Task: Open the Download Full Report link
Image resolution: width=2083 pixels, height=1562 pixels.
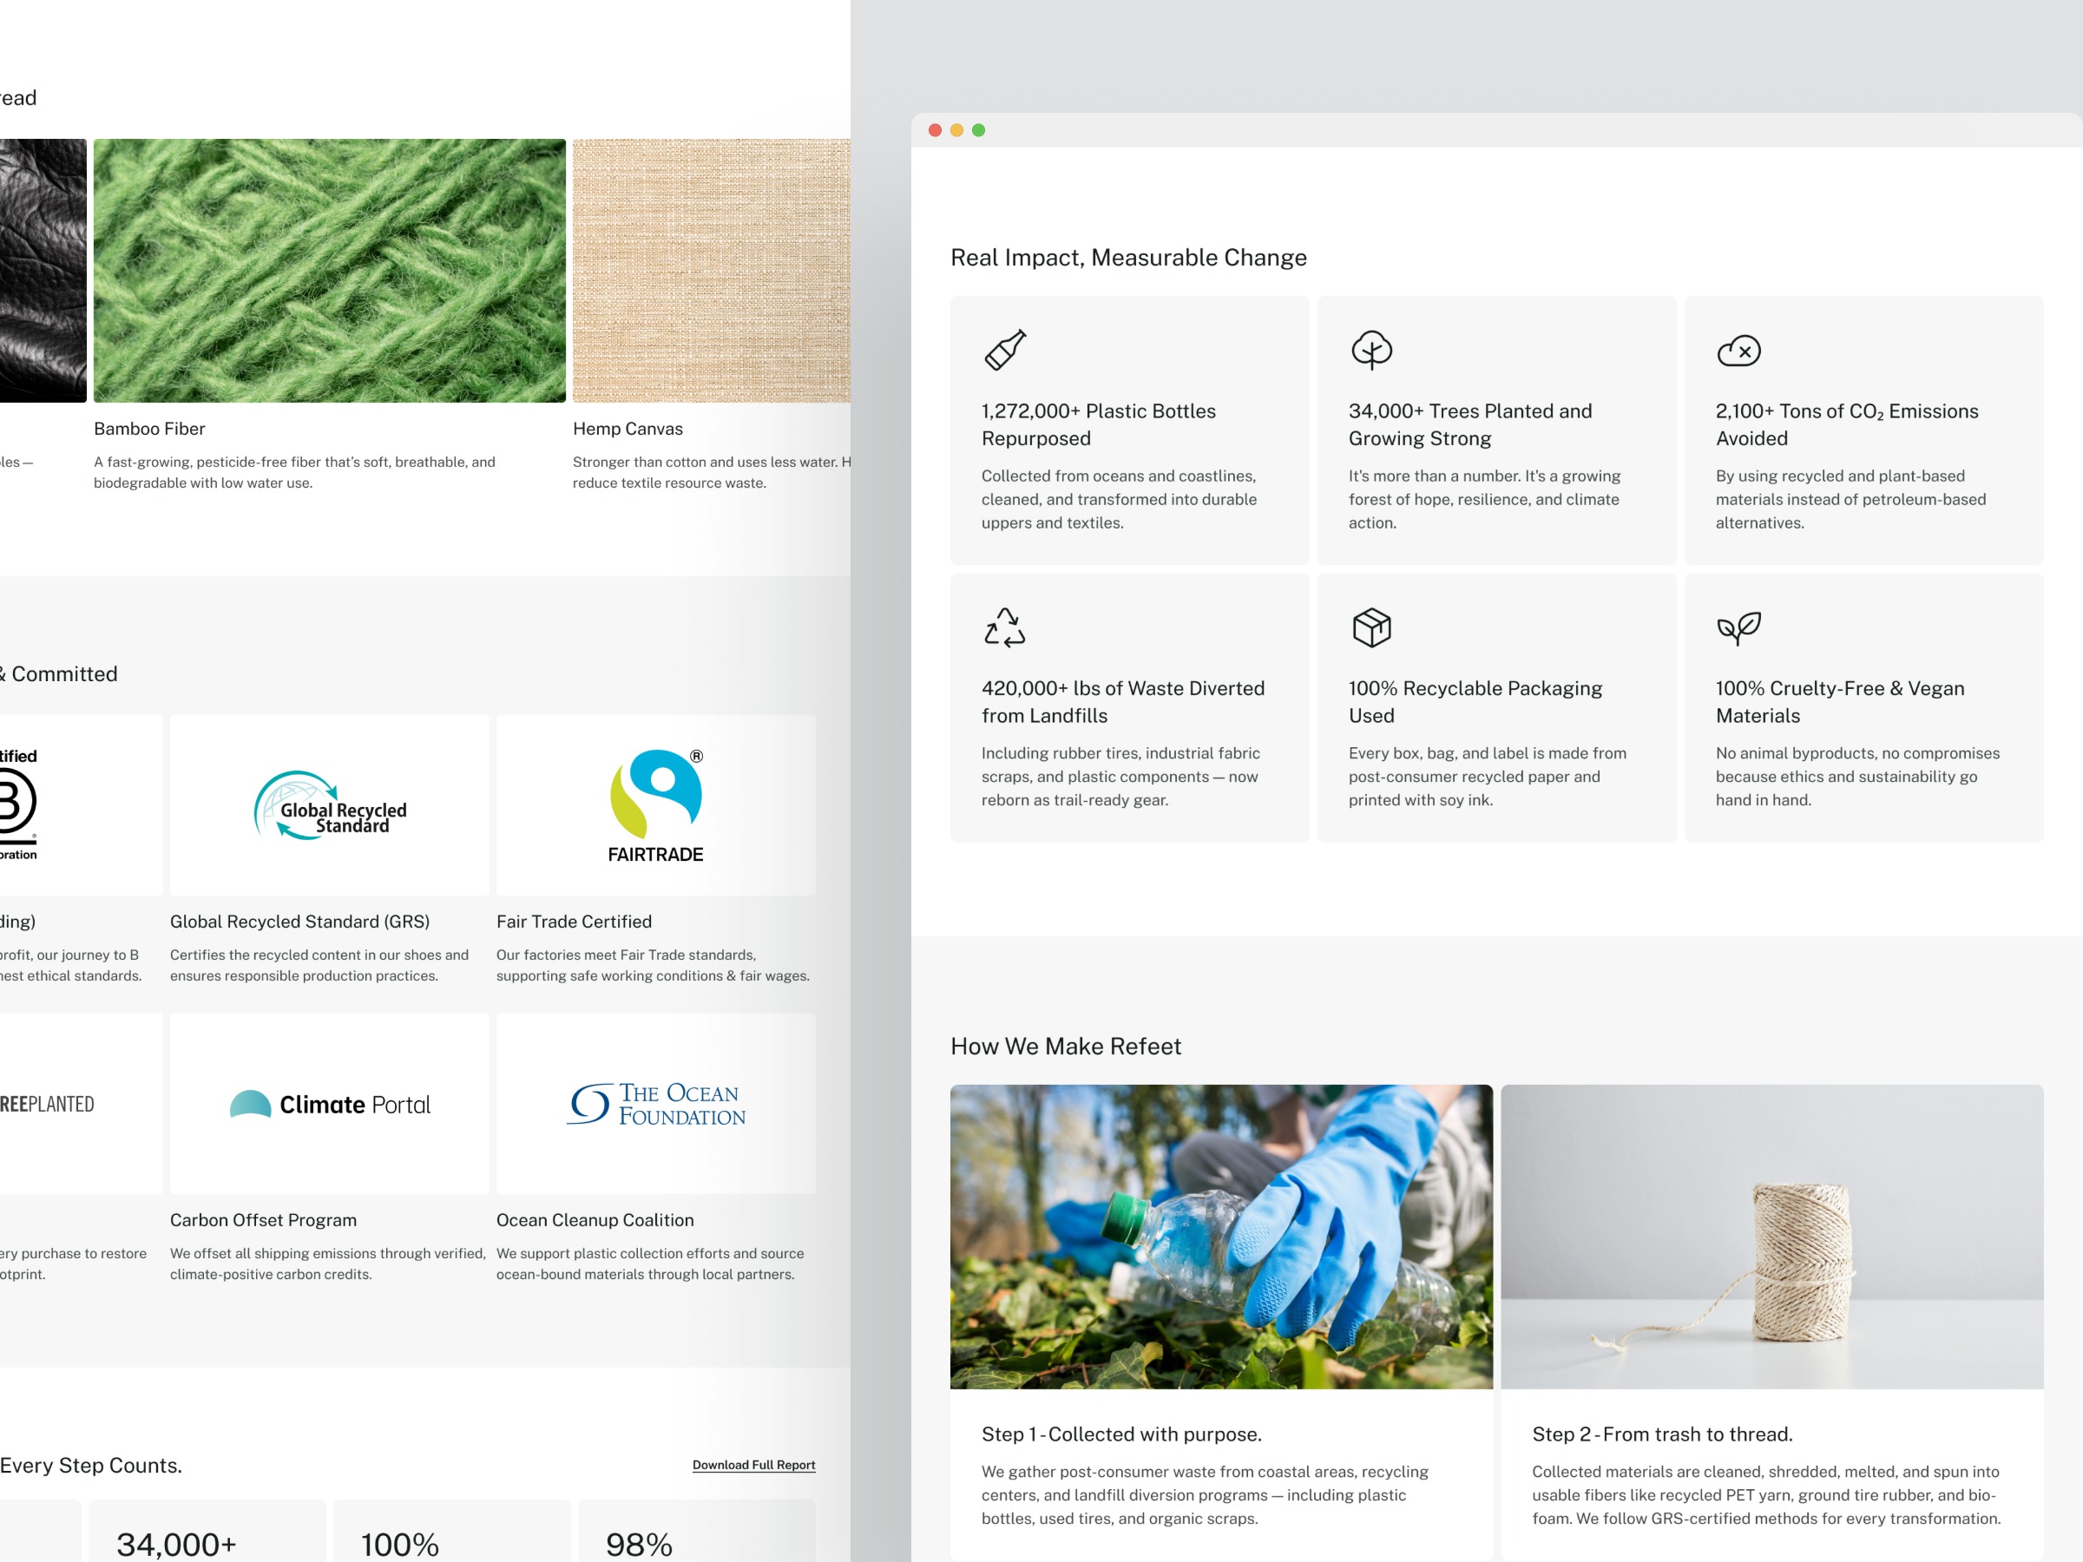Action: click(752, 1465)
